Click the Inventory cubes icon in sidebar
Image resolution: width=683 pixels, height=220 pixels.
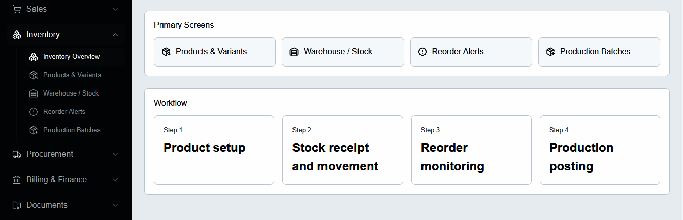(17, 35)
